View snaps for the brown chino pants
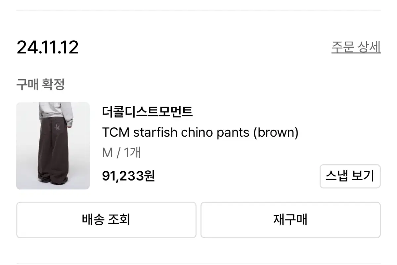Viewport: 397px width, 265px height. click(350, 177)
